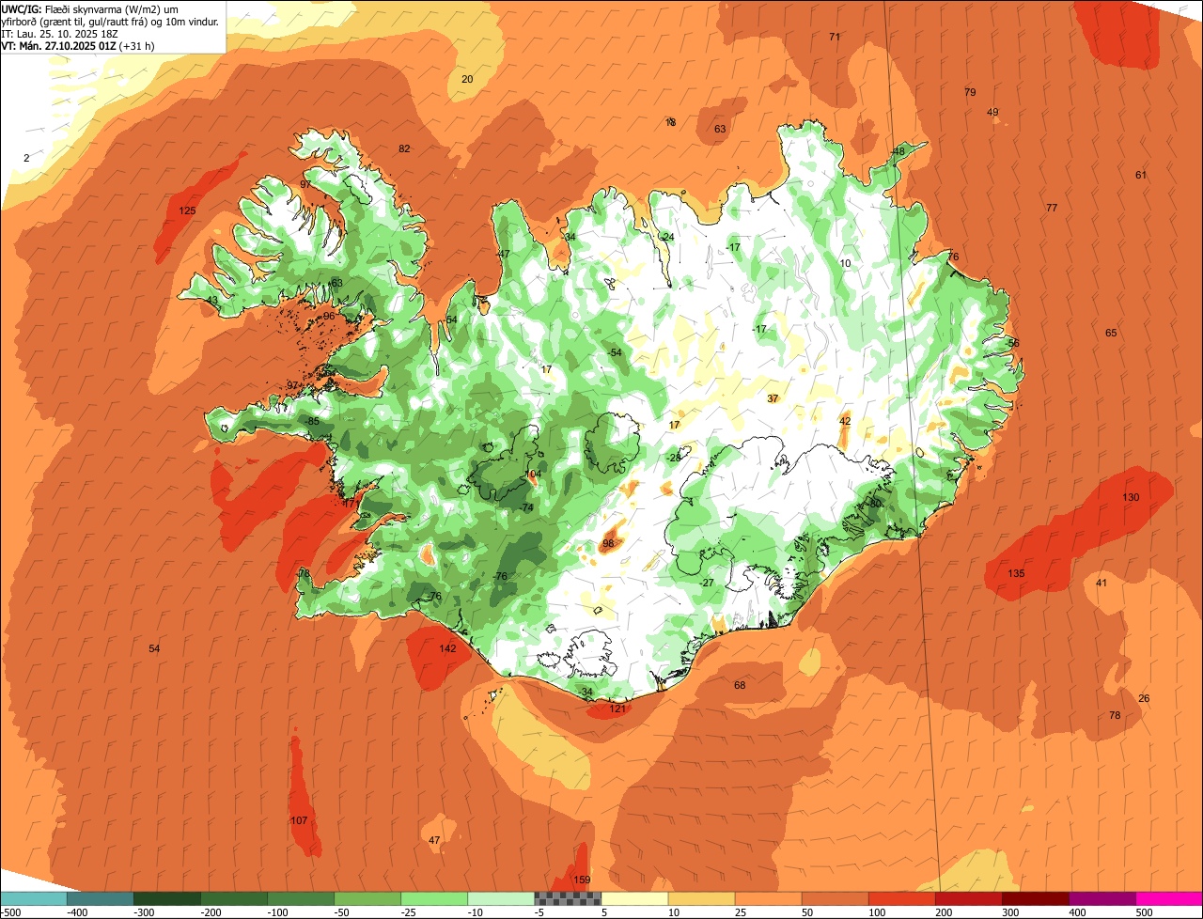Screen dimensions: 1203x919
Task: Select the dark green swatch between -300 and -200
Action: click(167, 898)
